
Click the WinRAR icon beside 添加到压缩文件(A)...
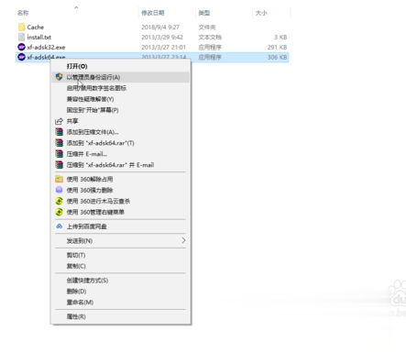pyautogui.click(x=59, y=132)
